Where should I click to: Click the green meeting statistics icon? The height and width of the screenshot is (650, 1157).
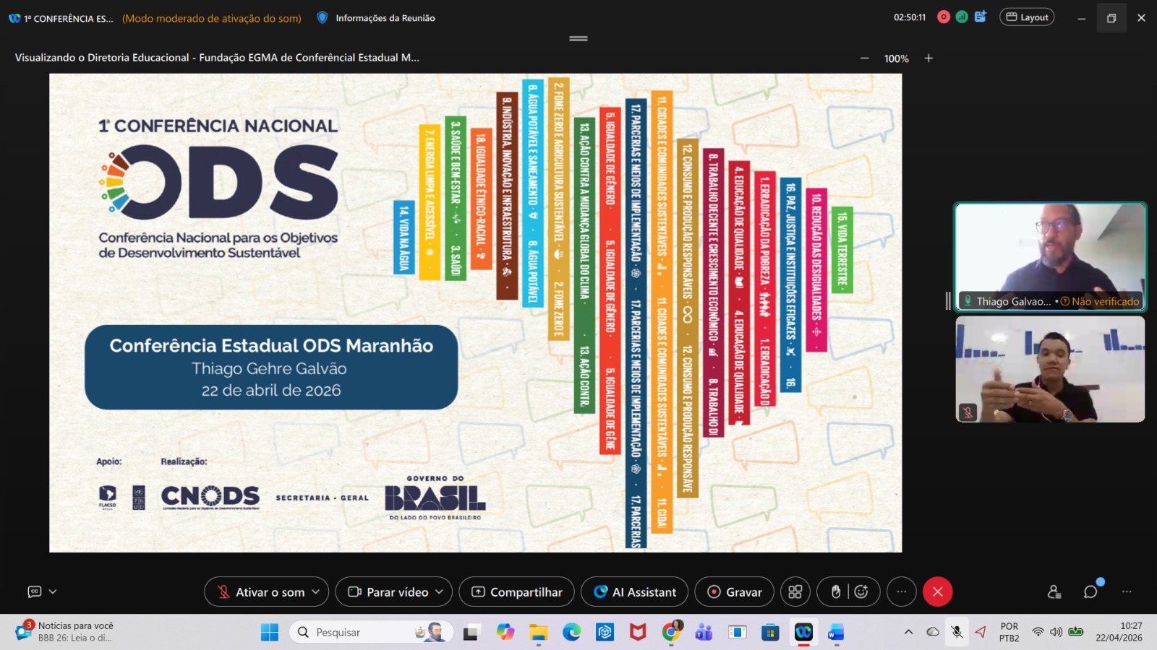tap(962, 17)
